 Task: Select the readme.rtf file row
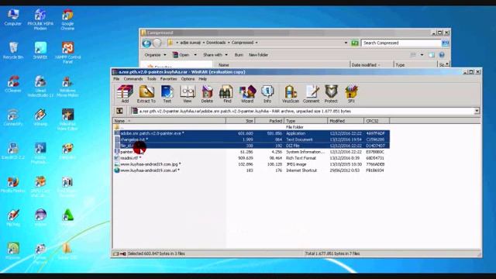click(251, 158)
